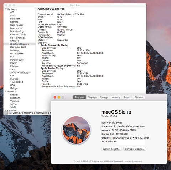The height and width of the screenshot is (170, 171).
Task: Select Diagnostics in the Hardware list
Action: pos(16,28)
